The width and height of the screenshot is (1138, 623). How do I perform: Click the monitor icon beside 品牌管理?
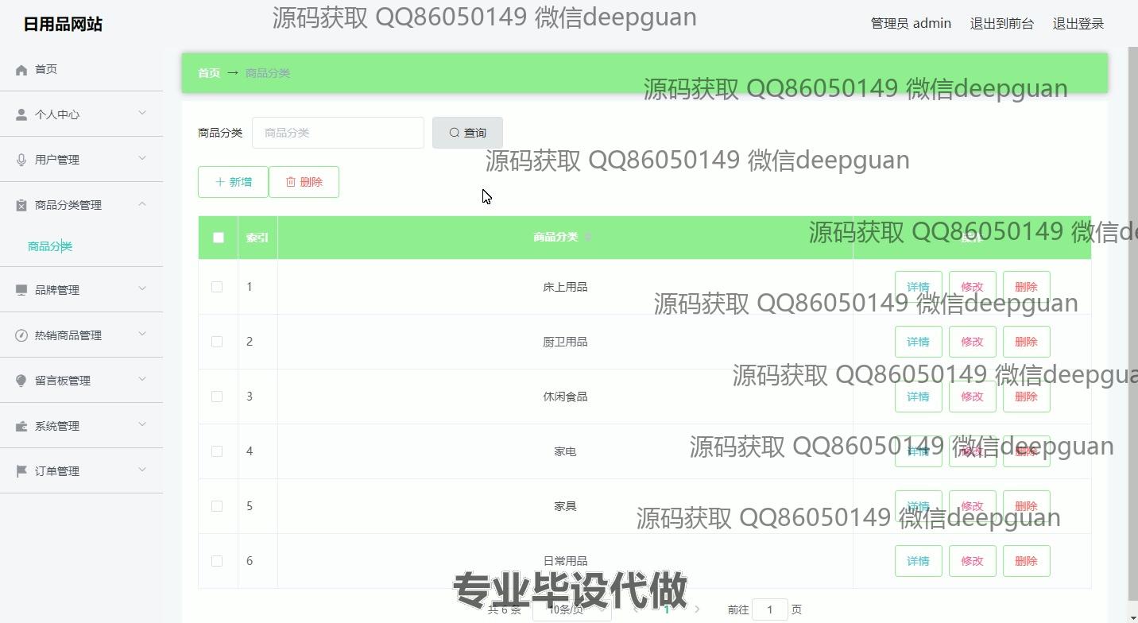tap(21, 291)
